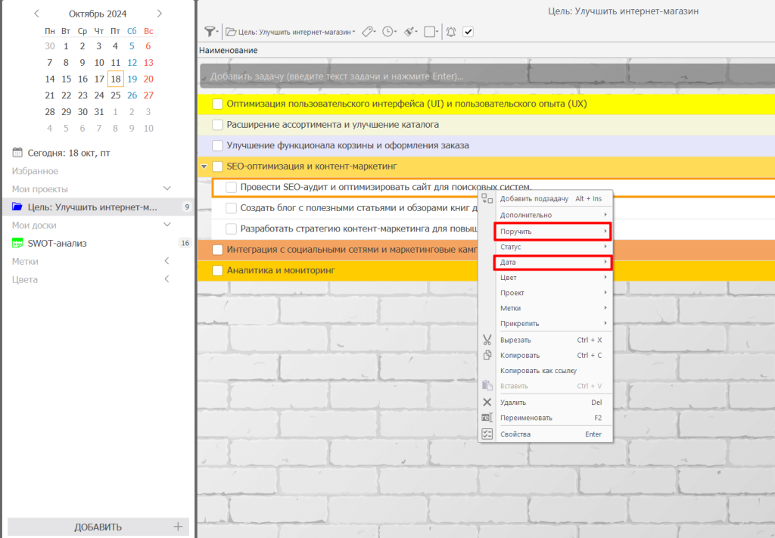This screenshot has height=538, width=775.
Task: Click the green SWOT-анализ board icon
Action: point(17,243)
